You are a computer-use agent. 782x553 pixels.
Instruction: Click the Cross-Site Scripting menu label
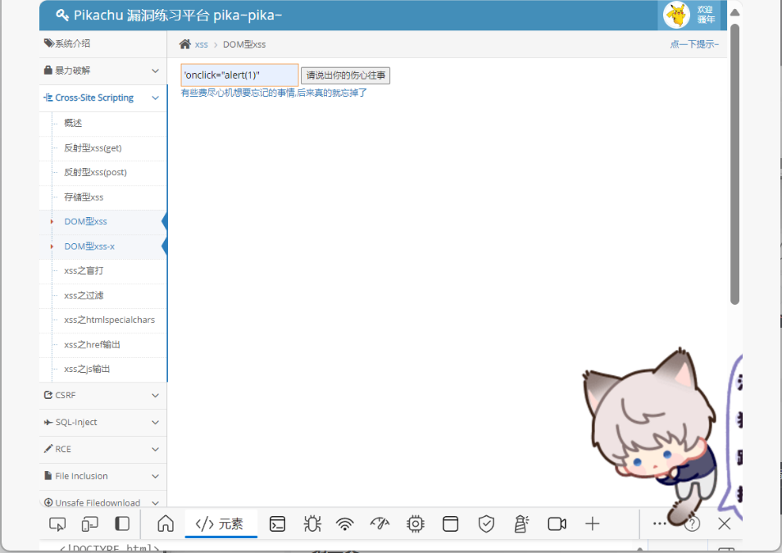pos(94,97)
